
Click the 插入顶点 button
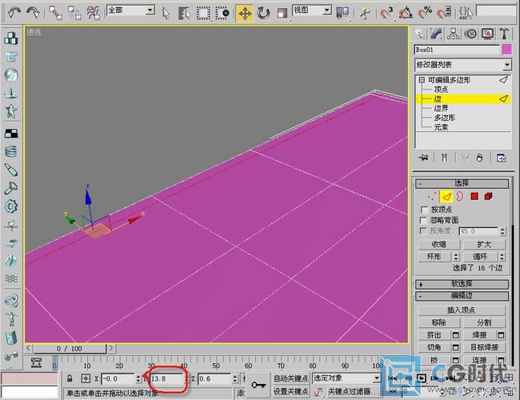pos(462,310)
